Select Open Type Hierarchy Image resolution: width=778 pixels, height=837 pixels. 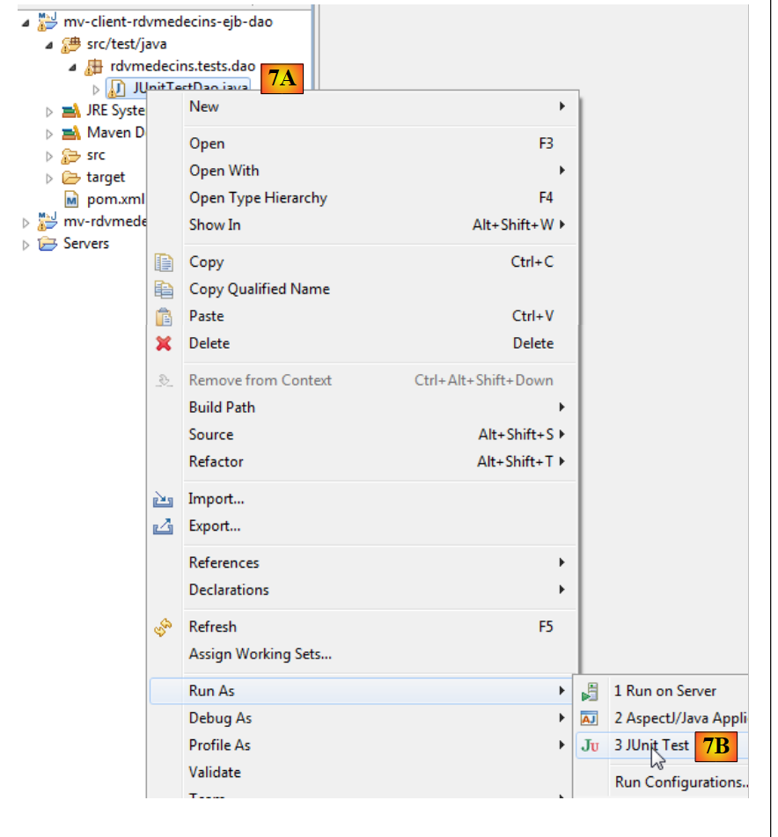(x=258, y=198)
